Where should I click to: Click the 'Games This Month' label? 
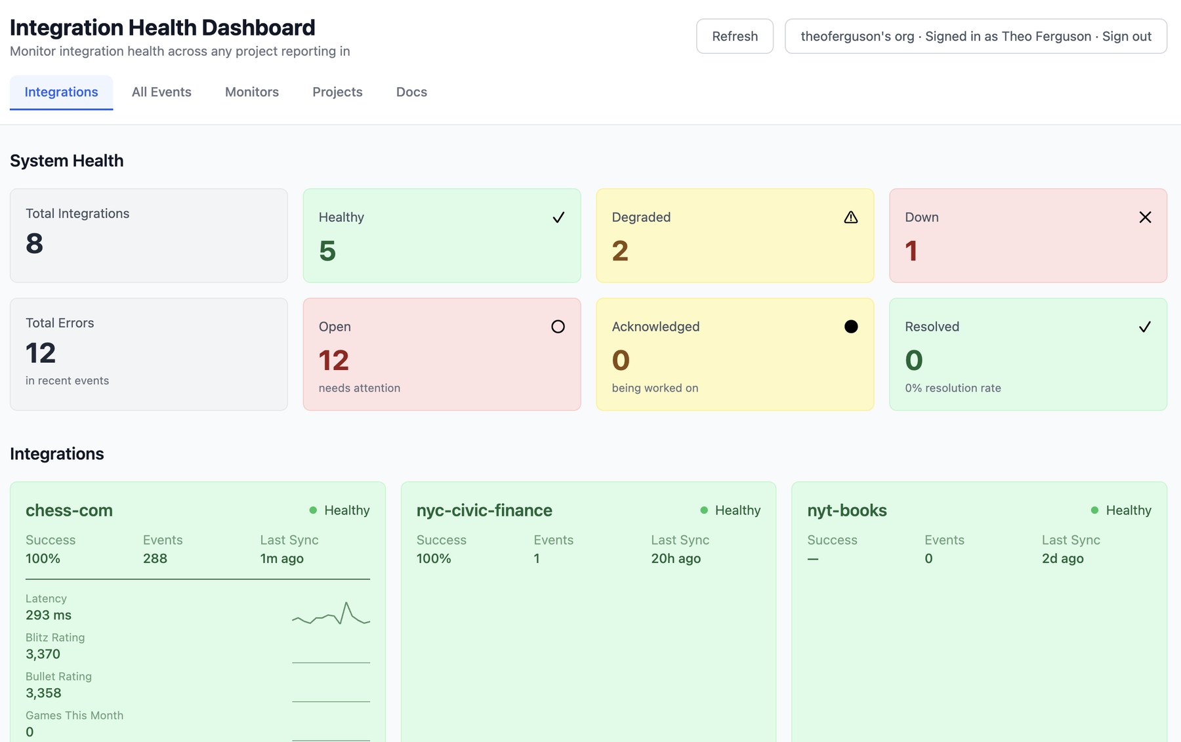click(74, 715)
